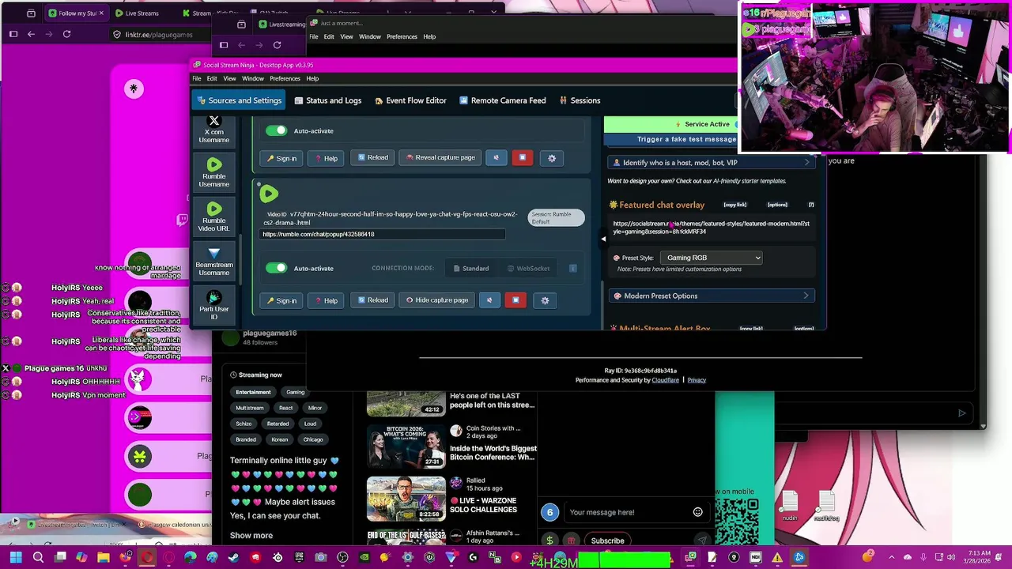This screenshot has height=569, width=1012.
Task: Open the emoji picker in Rumble message box
Action: coord(697,512)
